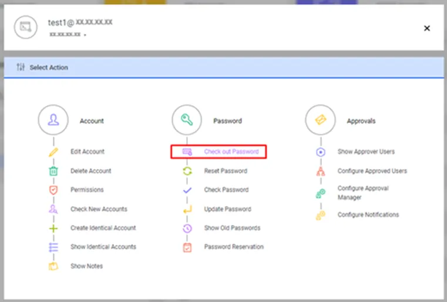Open Permissions for this account

(x=87, y=190)
